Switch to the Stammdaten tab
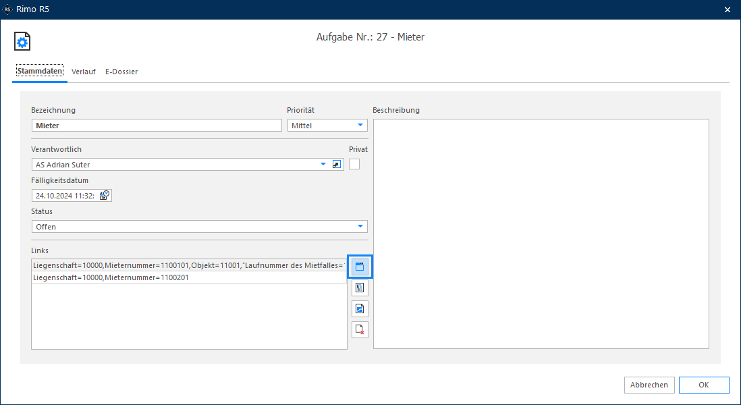Screen dimensions: 741x405 (40, 72)
